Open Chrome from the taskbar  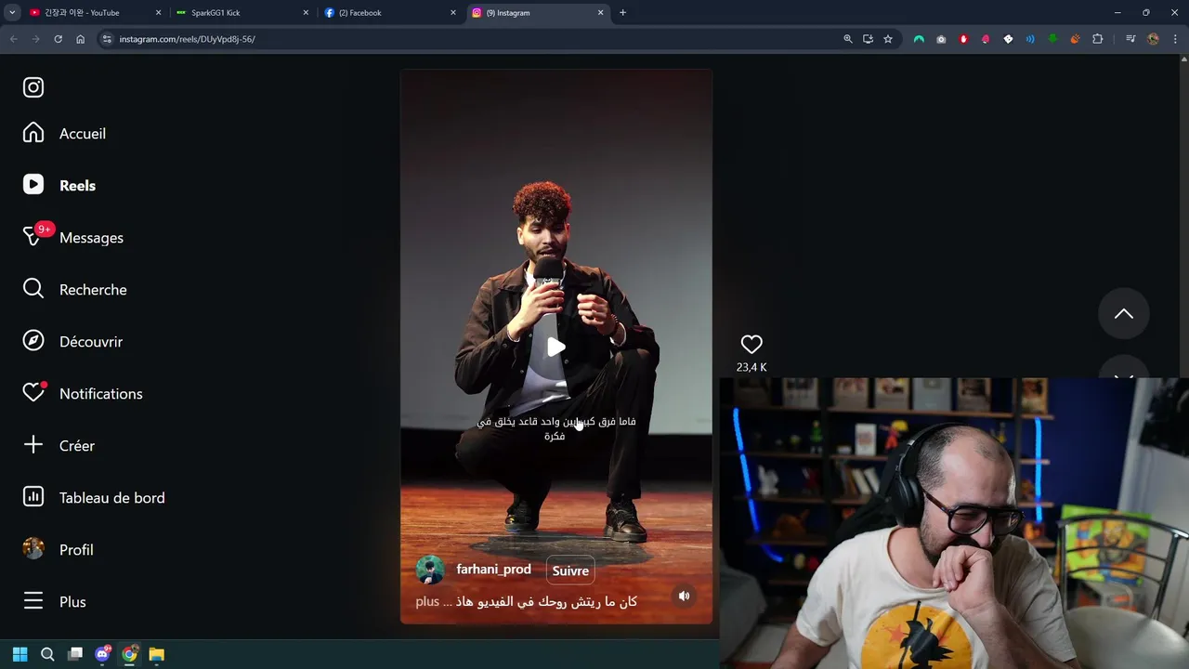(129, 654)
